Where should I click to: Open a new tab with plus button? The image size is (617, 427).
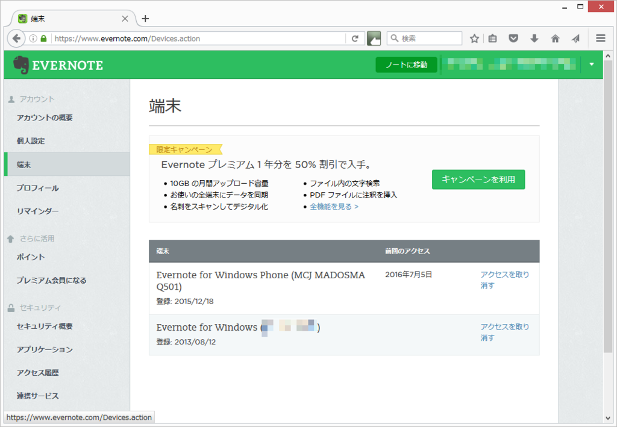pos(145,19)
